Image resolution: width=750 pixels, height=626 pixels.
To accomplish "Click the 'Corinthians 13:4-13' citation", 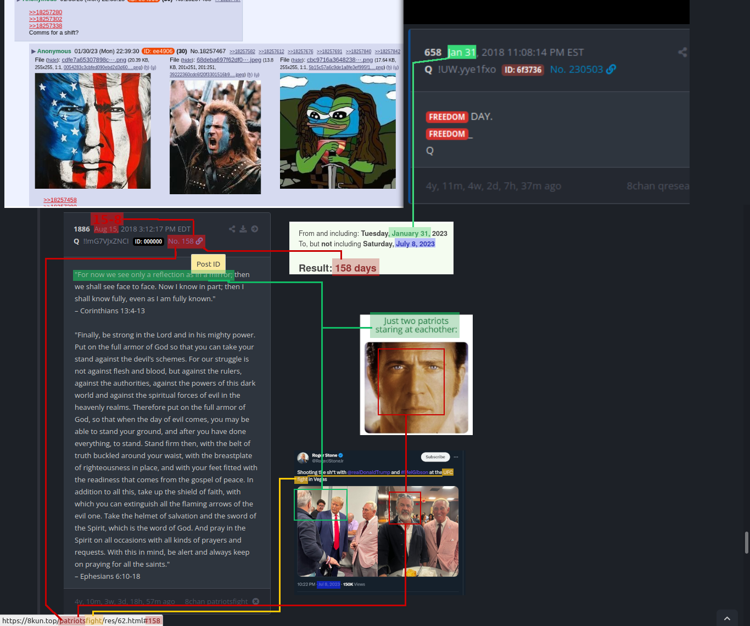I will tap(113, 311).
